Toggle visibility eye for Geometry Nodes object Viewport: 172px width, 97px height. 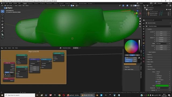coord(168,13)
